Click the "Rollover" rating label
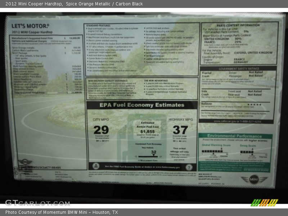Image resolution: width=288 pixels, height=216 pixels. coord(207,104)
